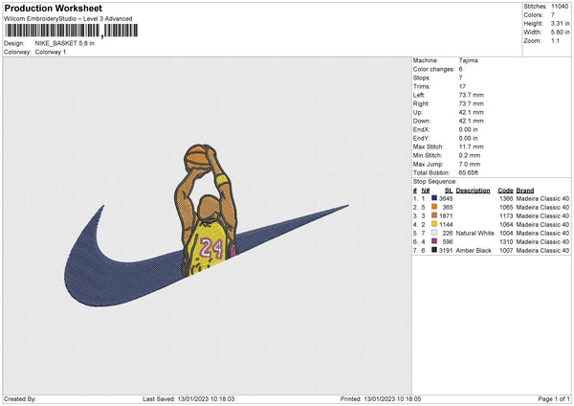Select the 'Stop Sequence:' heading
The width and height of the screenshot is (574, 406).
435,181
